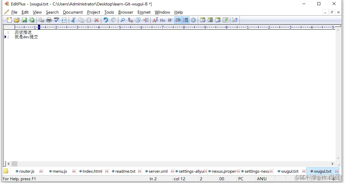
Task: Open the Tools menu
Action: click(109, 12)
